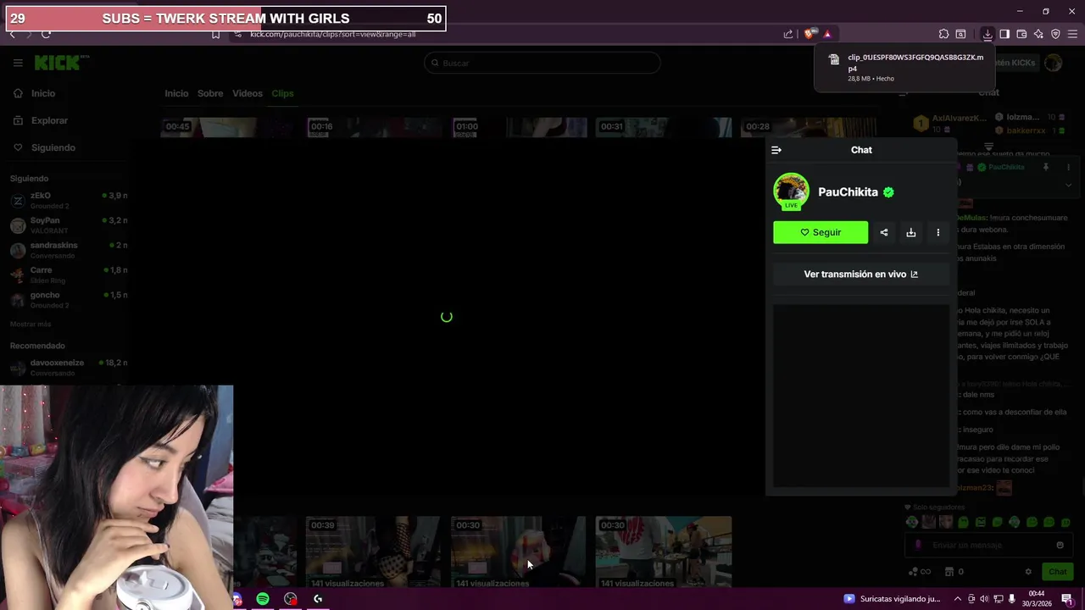Share the clip via share icon
The width and height of the screenshot is (1085, 610).
[884, 232]
